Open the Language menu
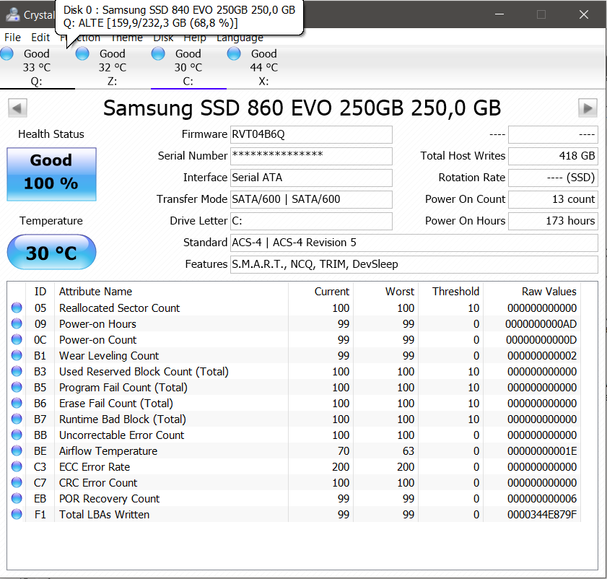 (240, 38)
